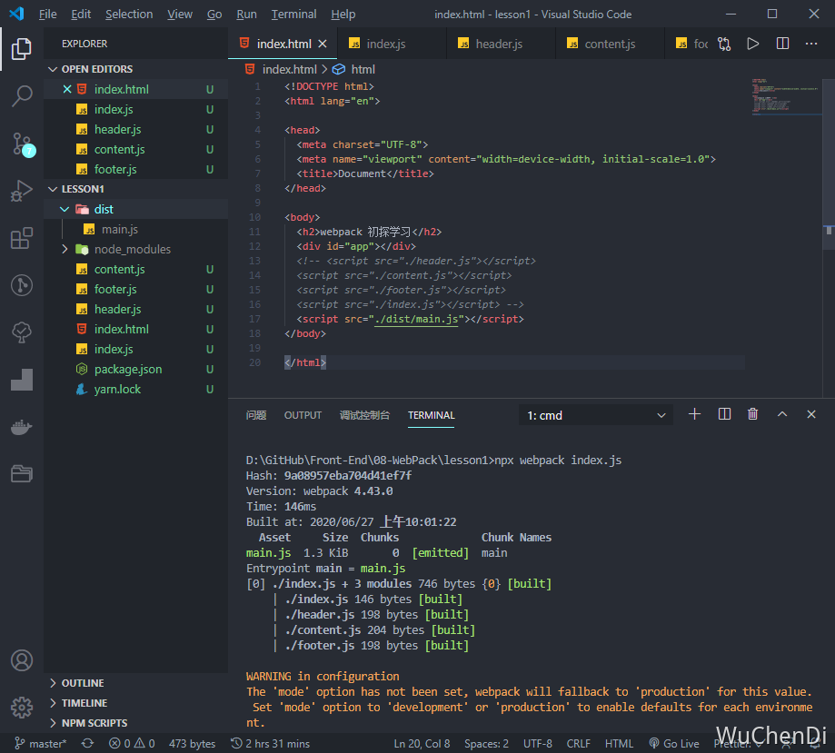Viewport: 835px width, 753px height.
Task: Click the 2 hrs 31 mins time tracker
Action: [271, 743]
